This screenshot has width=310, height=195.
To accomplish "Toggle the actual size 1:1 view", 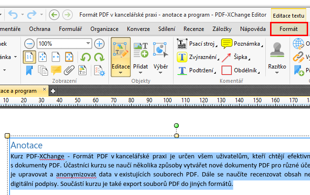I will tap(29, 57).
